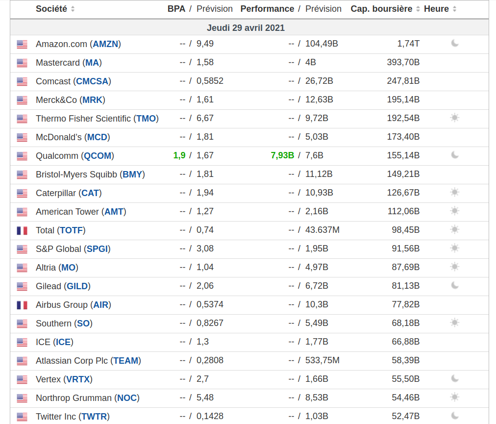
Task: Click the US flag next to Comcast
Action: 22,82
